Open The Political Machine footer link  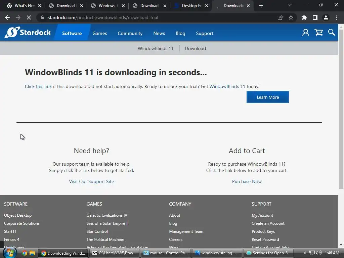click(x=105, y=240)
